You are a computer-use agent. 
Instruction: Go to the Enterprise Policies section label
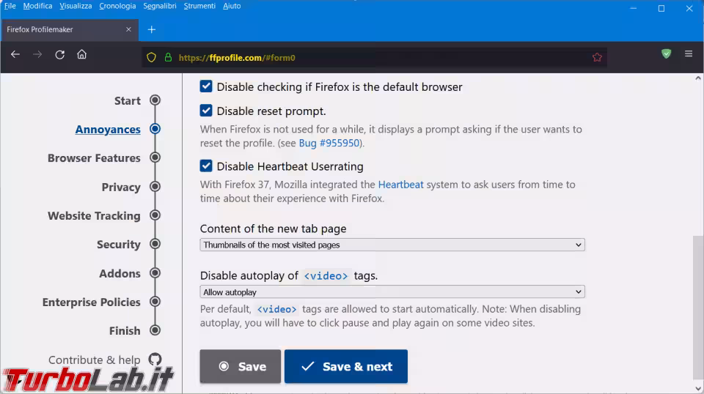tap(91, 302)
